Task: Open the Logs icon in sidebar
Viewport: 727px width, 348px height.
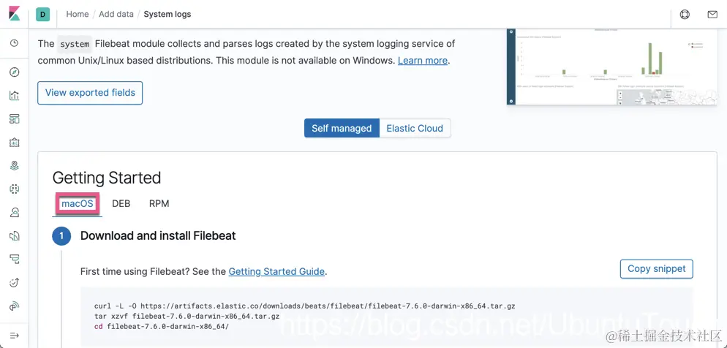Action: (x=15, y=236)
